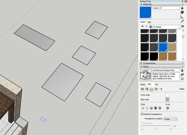Image resolution: width=187 pixels, height=135 pixels.
Task: Switch to Styles Select tab
Action: [x=143, y=84]
